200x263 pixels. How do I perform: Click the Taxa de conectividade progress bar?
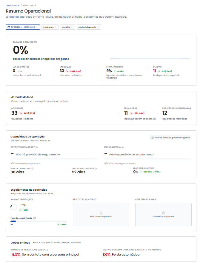pos(39,221)
